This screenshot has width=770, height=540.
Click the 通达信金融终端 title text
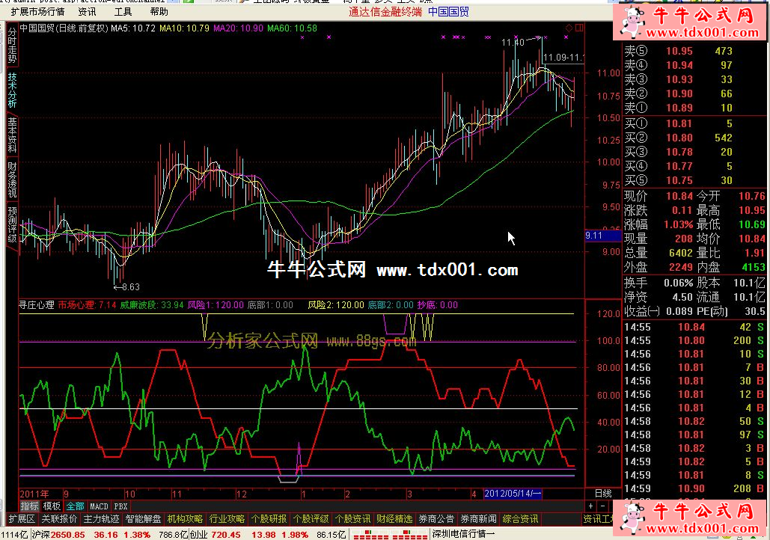tap(385, 12)
